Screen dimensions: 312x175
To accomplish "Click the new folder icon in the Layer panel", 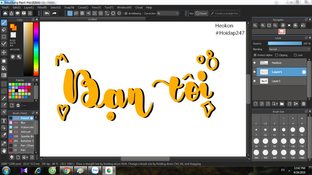I will point(282,104).
